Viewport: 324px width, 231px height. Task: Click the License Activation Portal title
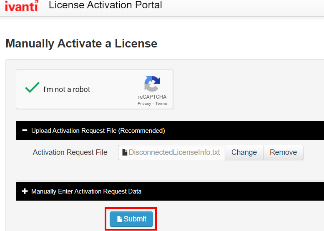tap(105, 5)
